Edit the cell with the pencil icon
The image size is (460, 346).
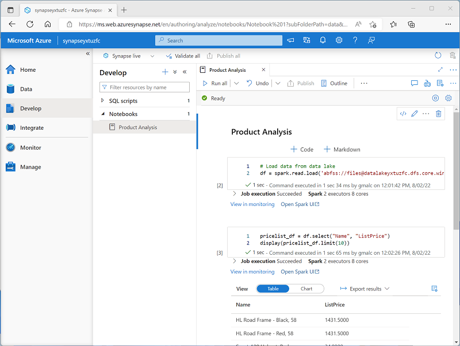[x=415, y=114]
